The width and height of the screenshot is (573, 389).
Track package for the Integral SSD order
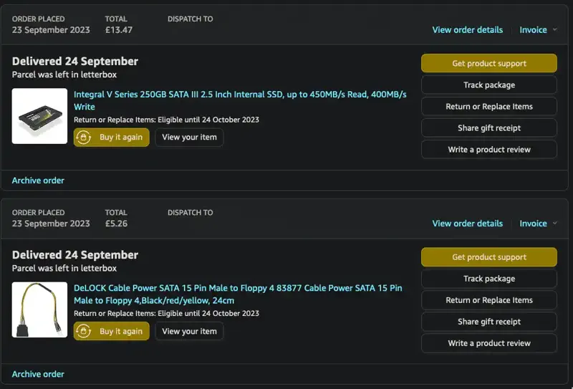point(488,85)
